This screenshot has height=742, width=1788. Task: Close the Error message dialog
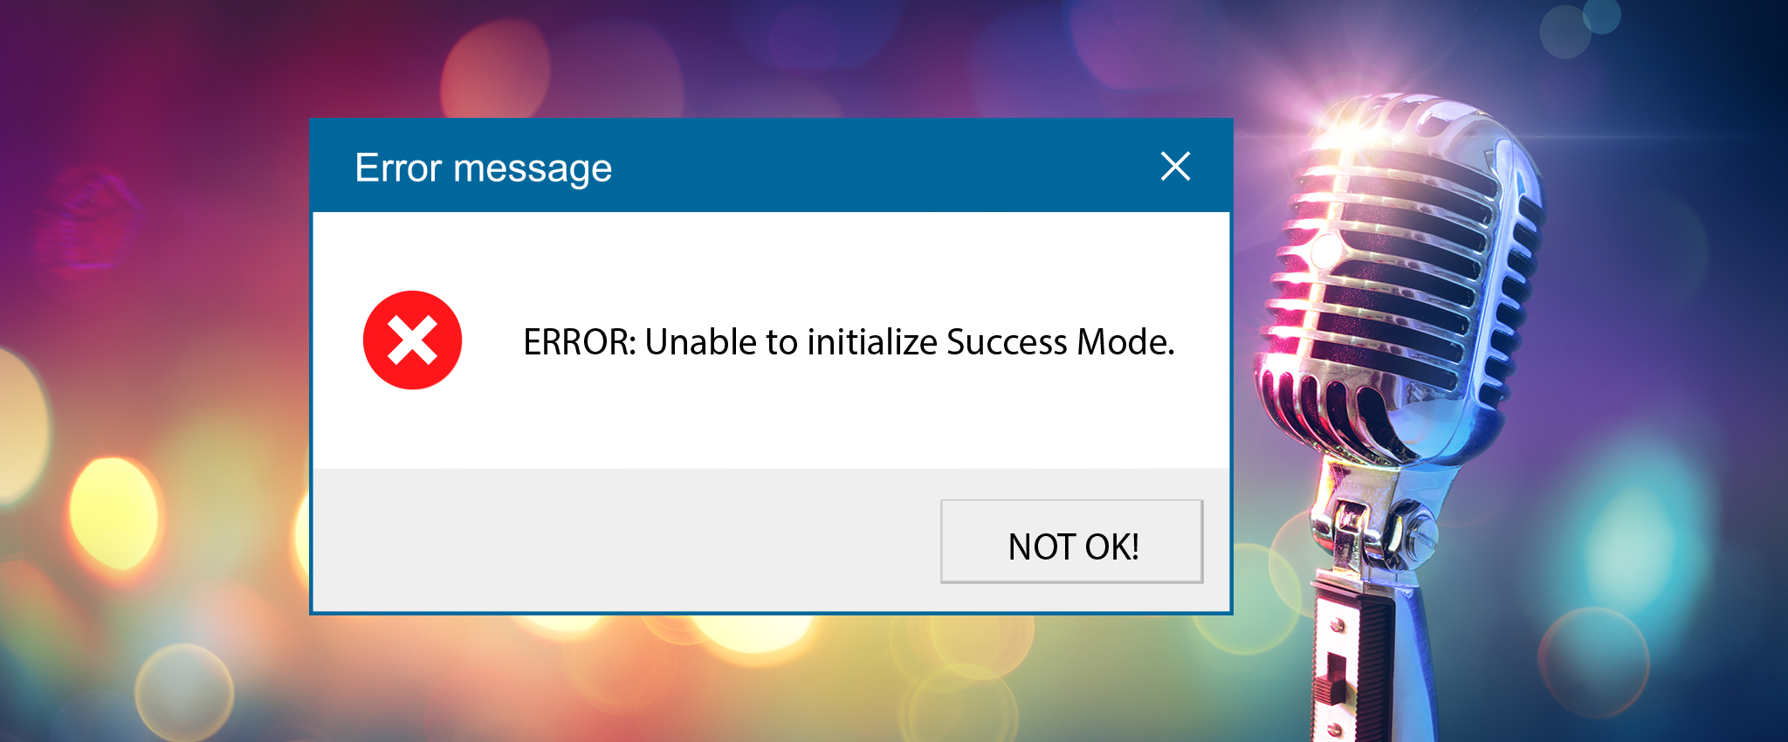point(1175,166)
